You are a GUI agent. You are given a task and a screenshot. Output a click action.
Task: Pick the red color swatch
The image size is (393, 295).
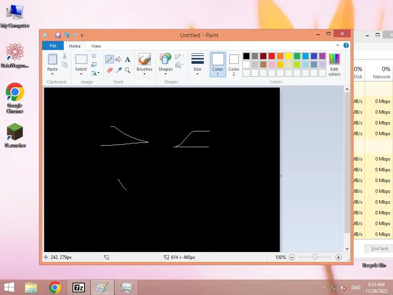click(272, 56)
